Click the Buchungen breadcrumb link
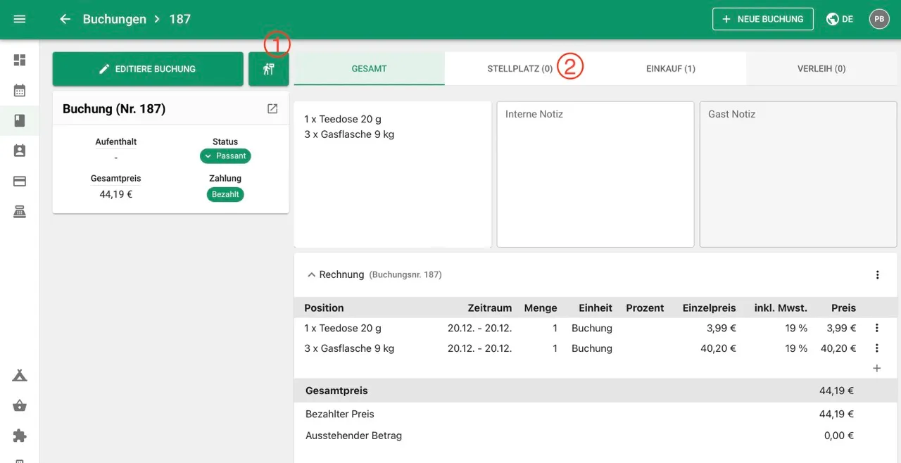 [x=115, y=19]
